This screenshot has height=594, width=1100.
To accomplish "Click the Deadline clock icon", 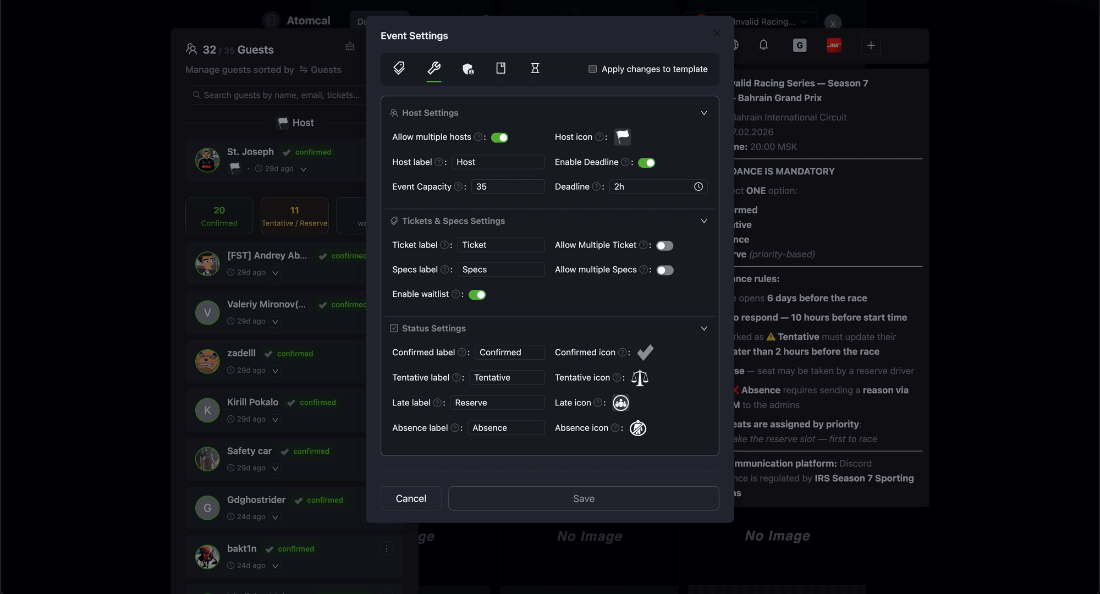I will (x=698, y=187).
